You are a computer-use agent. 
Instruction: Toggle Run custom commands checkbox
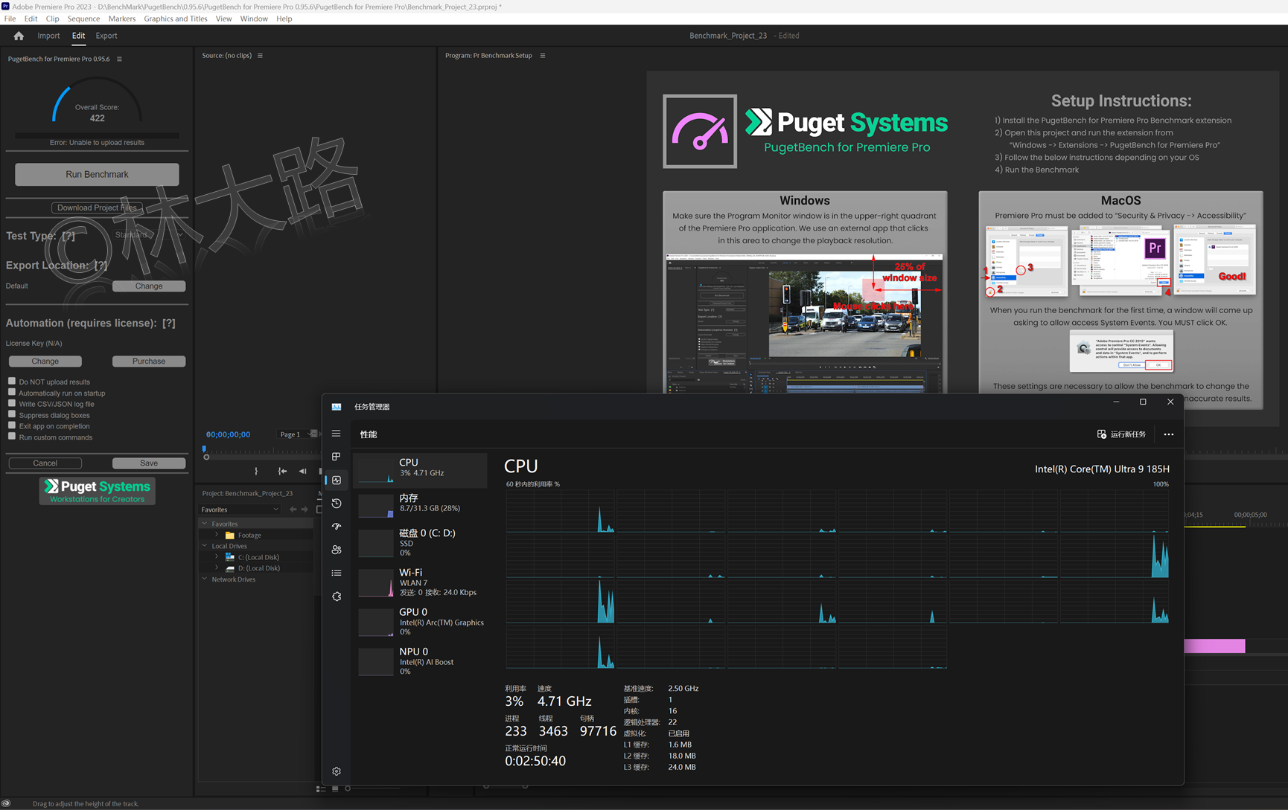coord(12,437)
